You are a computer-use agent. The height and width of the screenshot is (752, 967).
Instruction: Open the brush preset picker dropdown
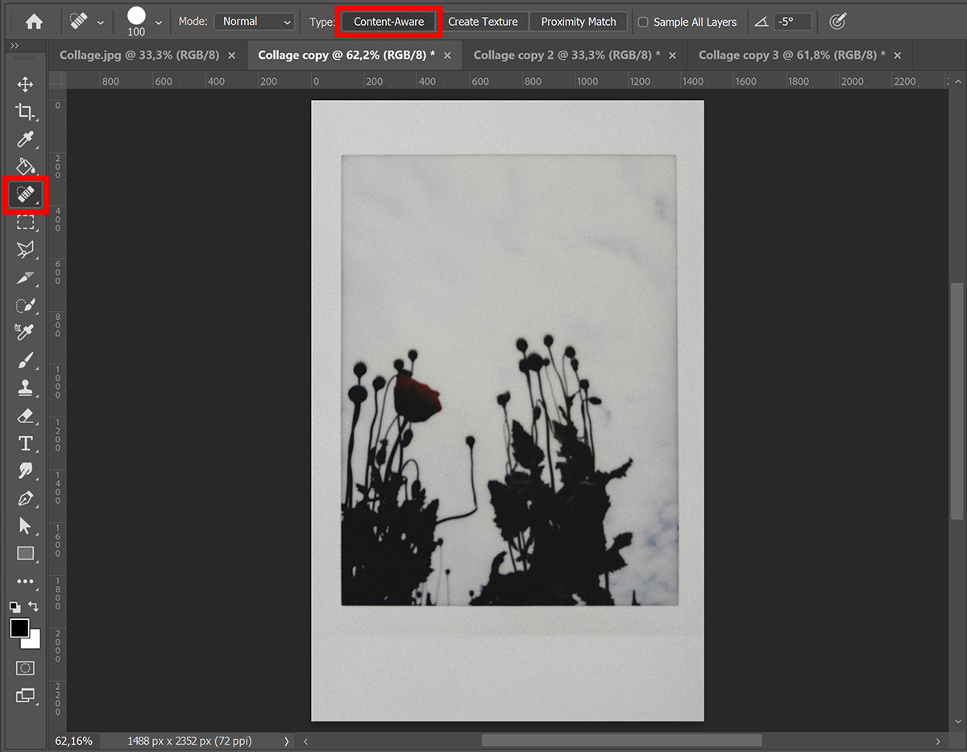click(158, 22)
